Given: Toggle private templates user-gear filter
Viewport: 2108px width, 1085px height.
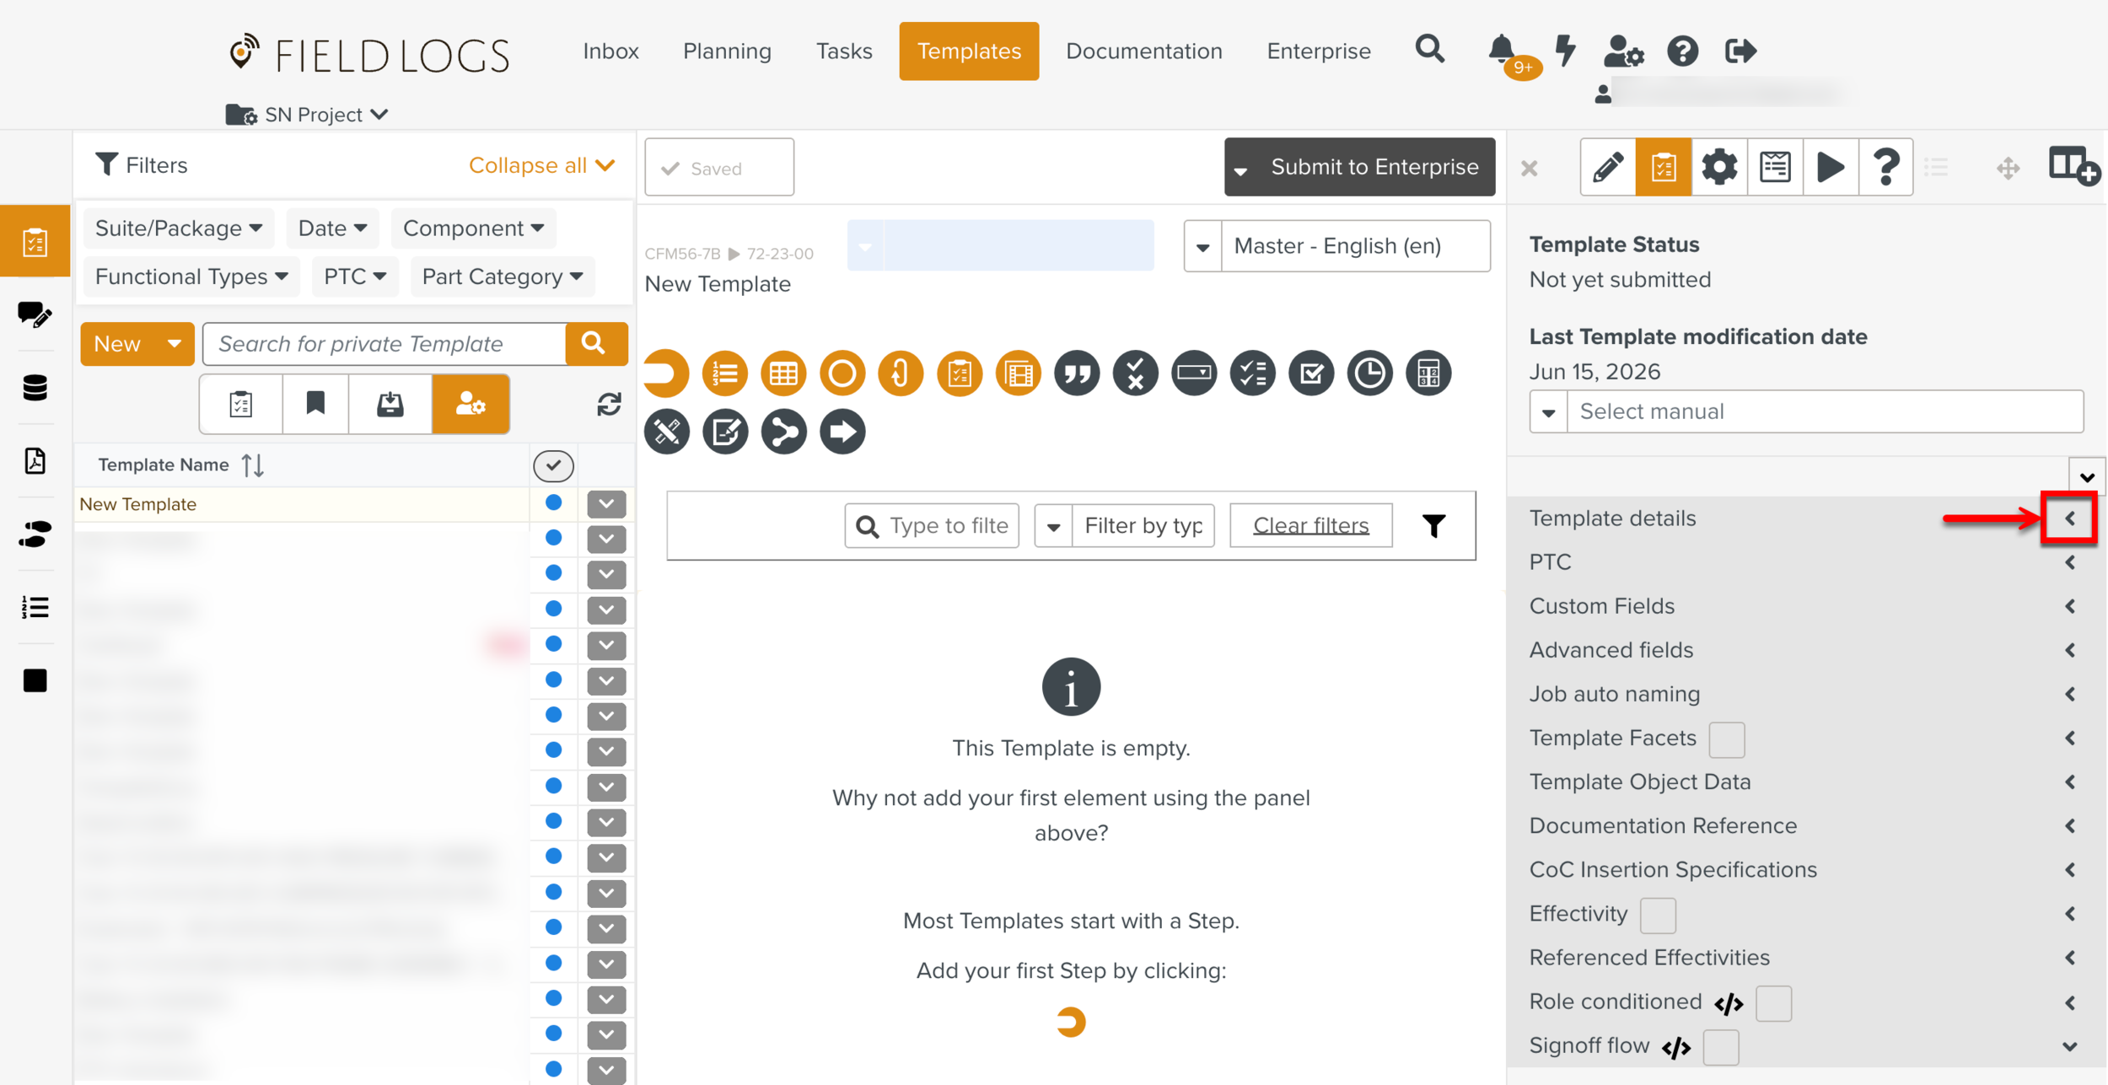Looking at the screenshot, I should (471, 404).
